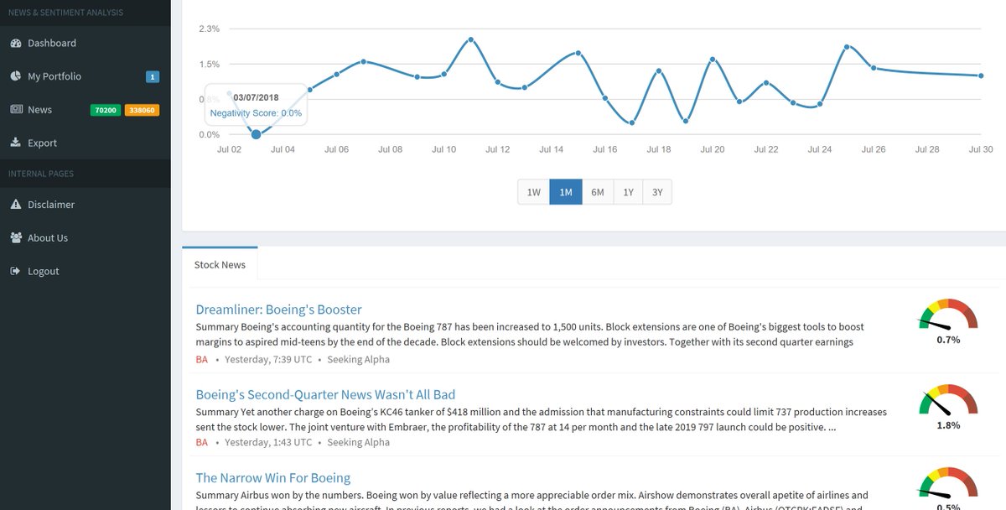
Task: Click the 'Yesterday, 1:43 UTC' timestamp
Action: pyautogui.click(x=267, y=442)
